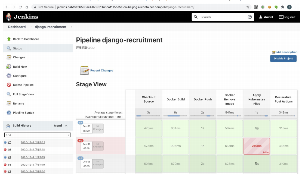Click the Full Stage View magnifier icon
302x180 pixels.
point(9,94)
